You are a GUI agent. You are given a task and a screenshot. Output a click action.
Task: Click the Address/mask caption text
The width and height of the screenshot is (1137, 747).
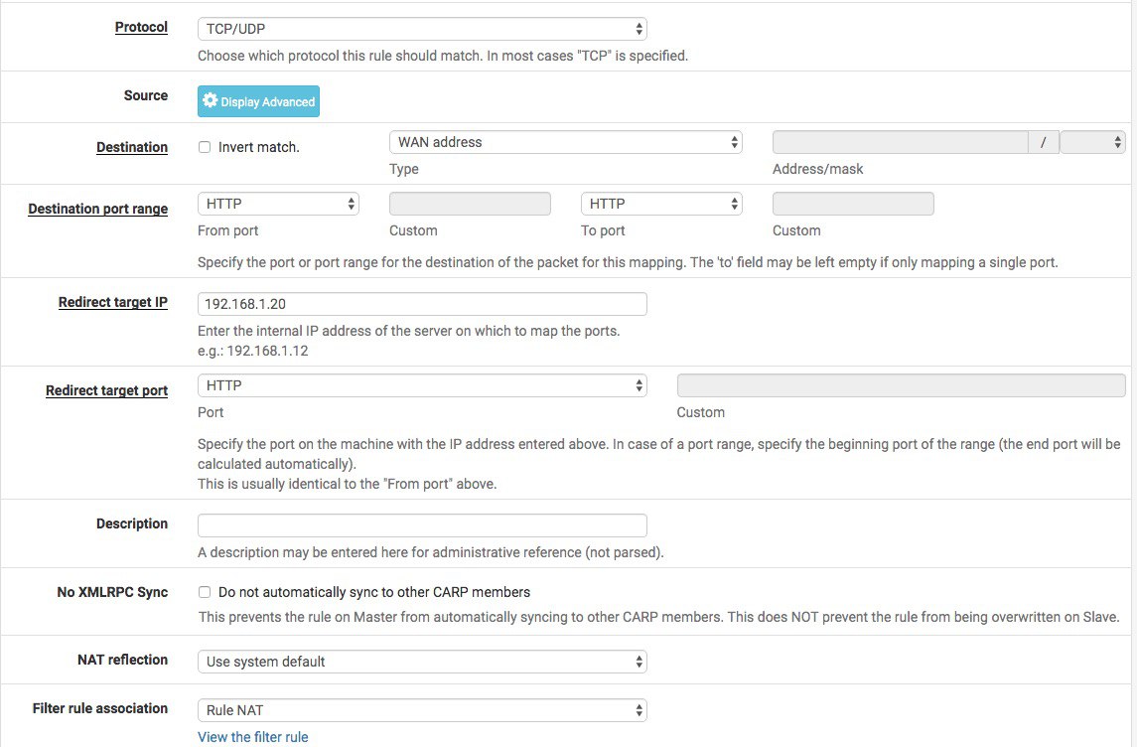click(818, 169)
